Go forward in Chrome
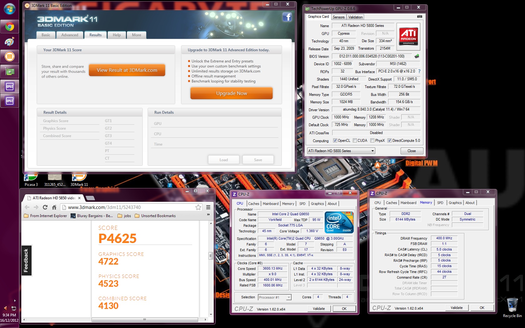Viewport: 525px width, 328px height. 36,207
